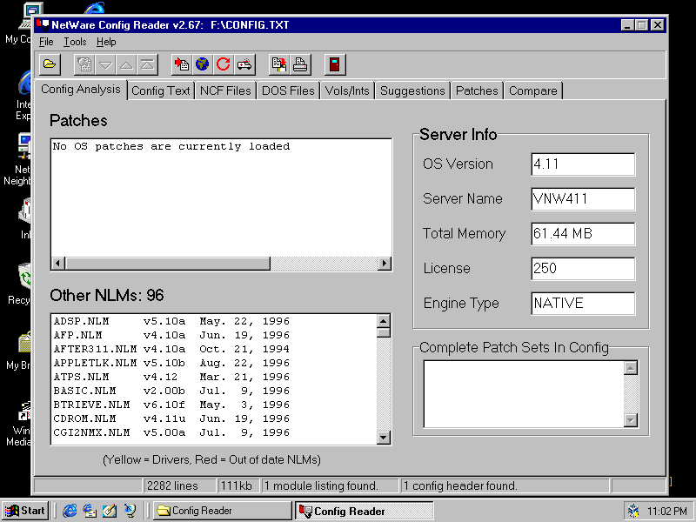Click the Server Name field VNW411
This screenshot has width=696, height=522.
pyautogui.click(x=583, y=199)
